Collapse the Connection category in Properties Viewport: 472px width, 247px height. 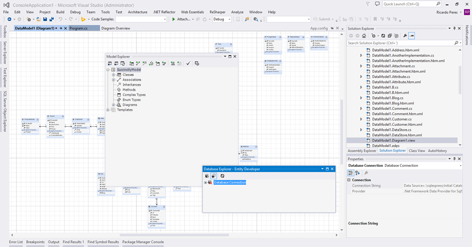point(349,180)
